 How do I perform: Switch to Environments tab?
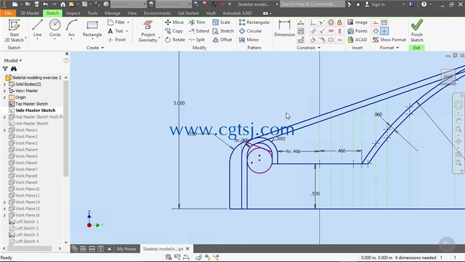coord(157,13)
